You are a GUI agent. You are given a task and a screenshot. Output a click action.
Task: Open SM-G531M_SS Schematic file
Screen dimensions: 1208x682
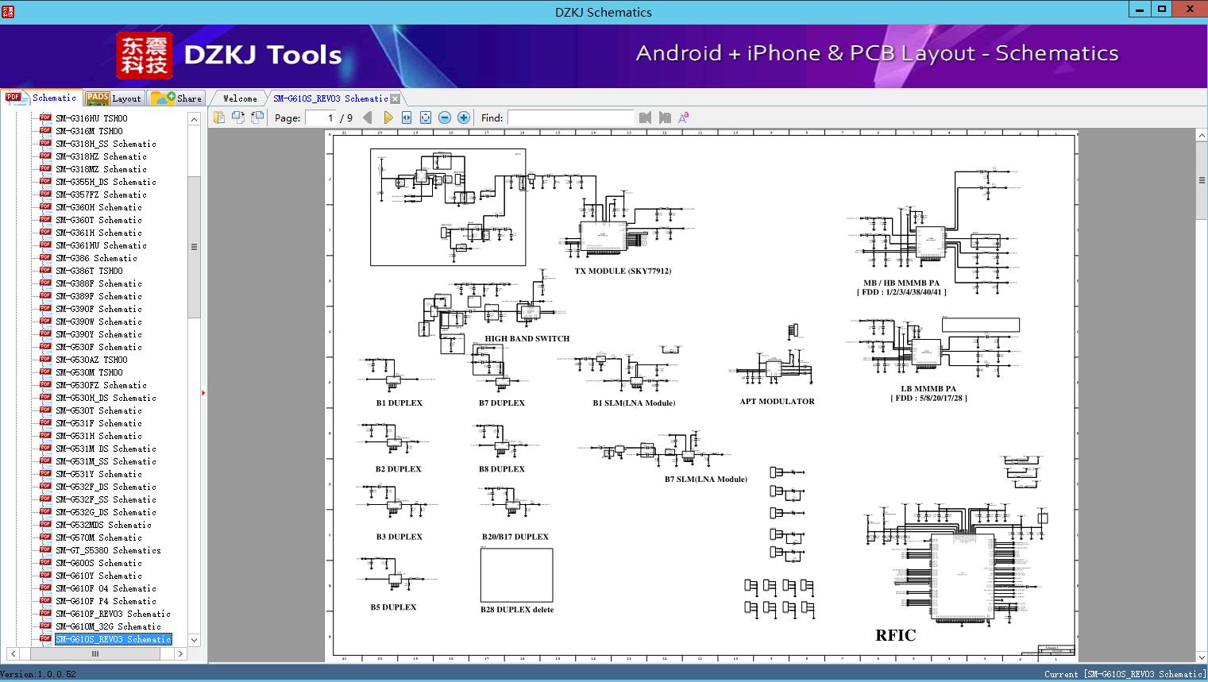(x=106, y=461)
